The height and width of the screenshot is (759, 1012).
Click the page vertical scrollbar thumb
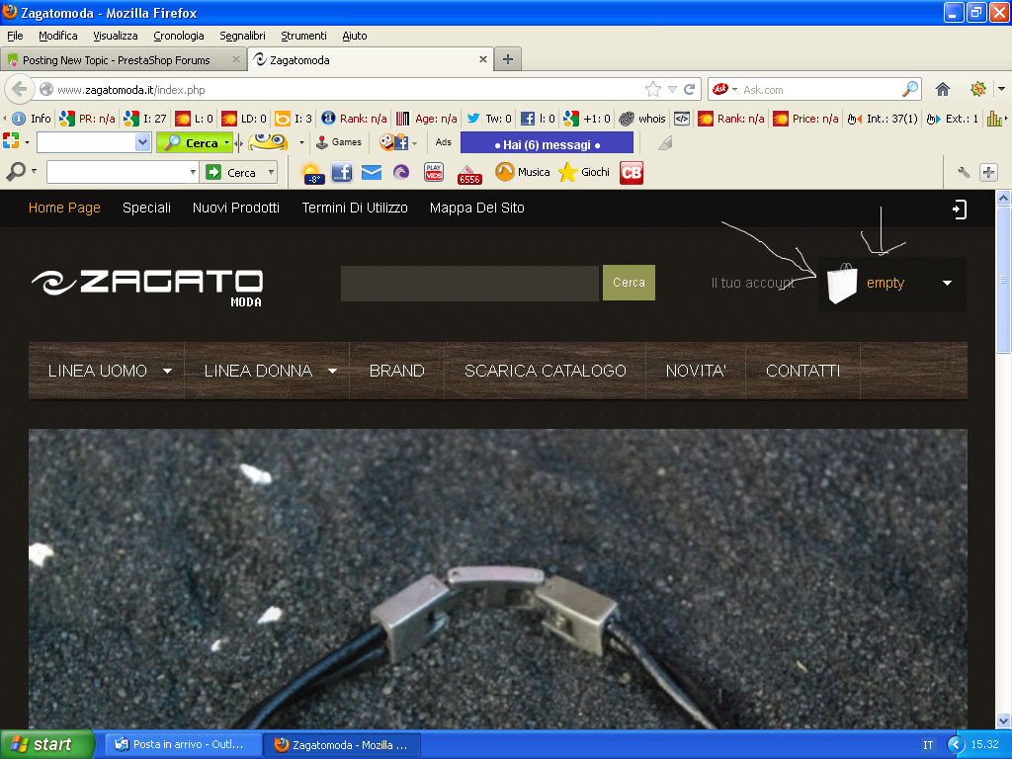[x=1003, y=280]
